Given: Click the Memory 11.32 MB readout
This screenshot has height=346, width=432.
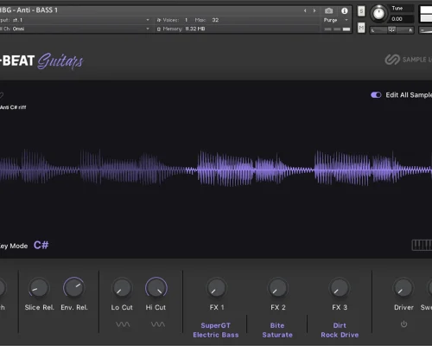Looking at the screenshot, I should click(181, 29).
